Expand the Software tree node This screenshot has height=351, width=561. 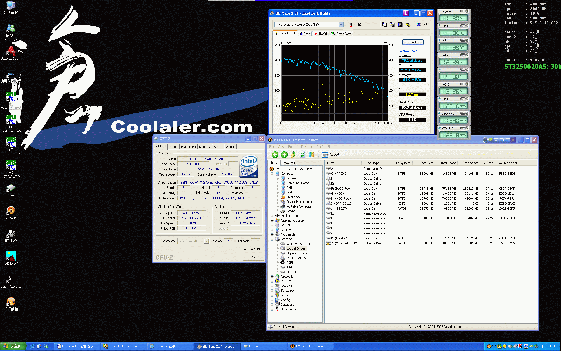tap(272, 291)
